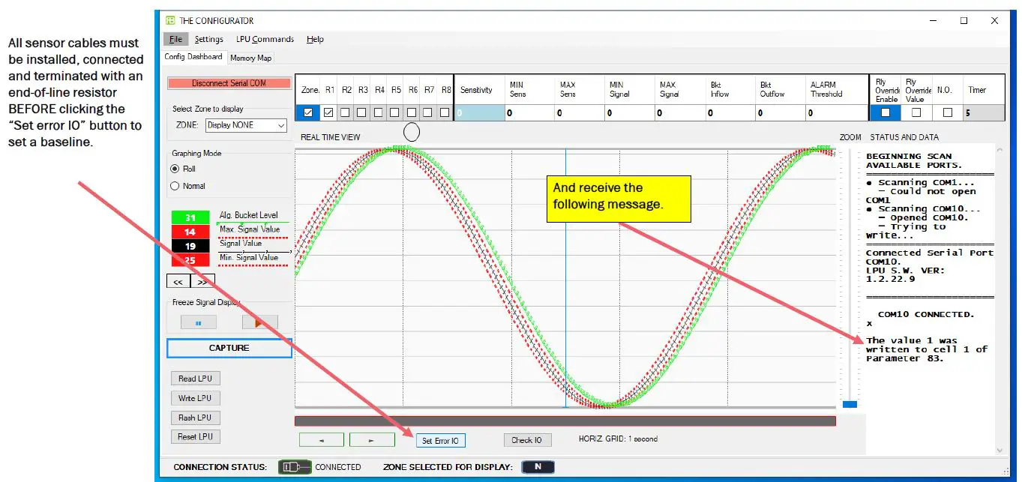This screenshot has height=482, width=1022.
Task: Click the >> next signal values icon
Action: pyautogui.click(x=202, y=280)
